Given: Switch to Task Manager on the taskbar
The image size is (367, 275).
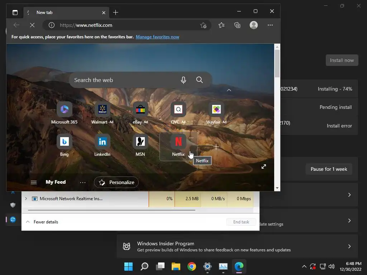Looking at the screenshot, I should (223, 266).
